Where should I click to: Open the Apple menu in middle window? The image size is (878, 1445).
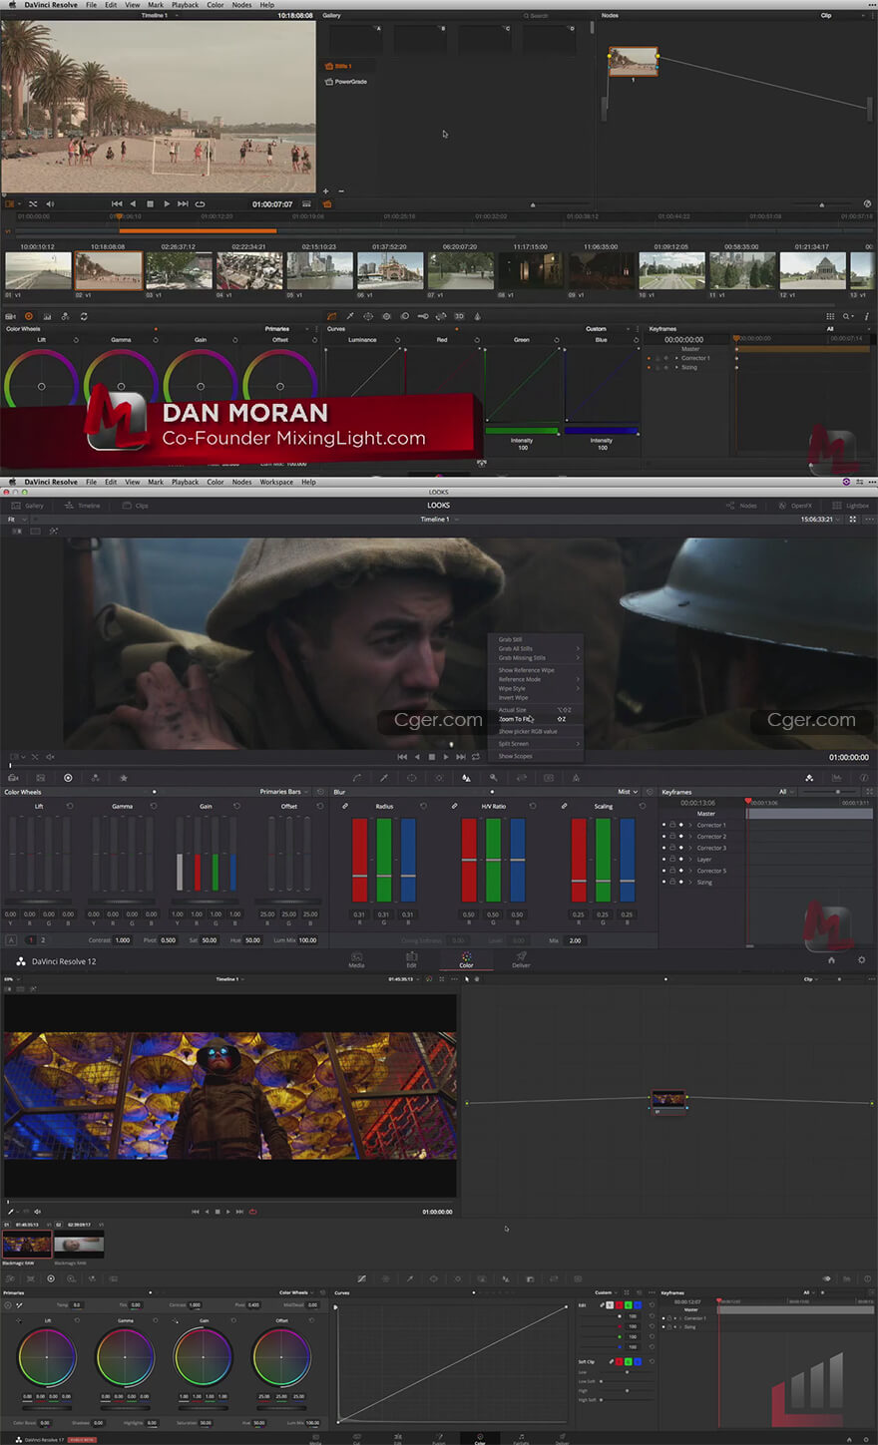(12, 482)
